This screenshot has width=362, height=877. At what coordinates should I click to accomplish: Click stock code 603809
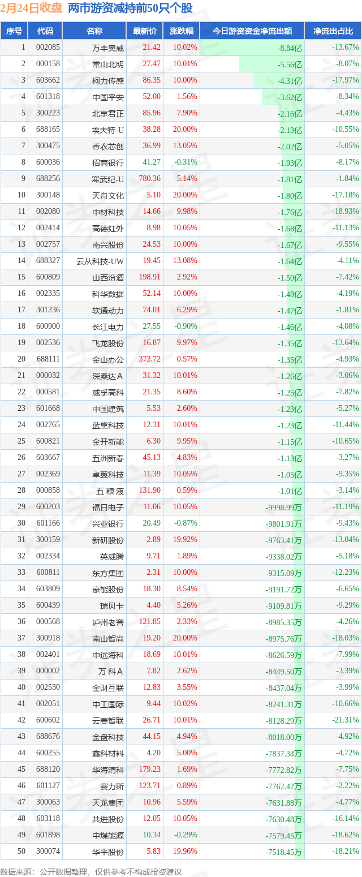click(x=48, y=589)
